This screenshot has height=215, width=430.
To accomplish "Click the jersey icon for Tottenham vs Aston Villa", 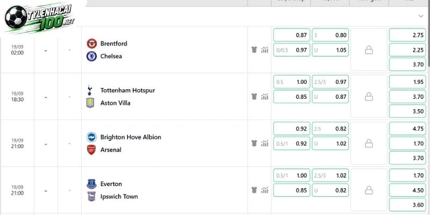I will [x=254, y=97].
